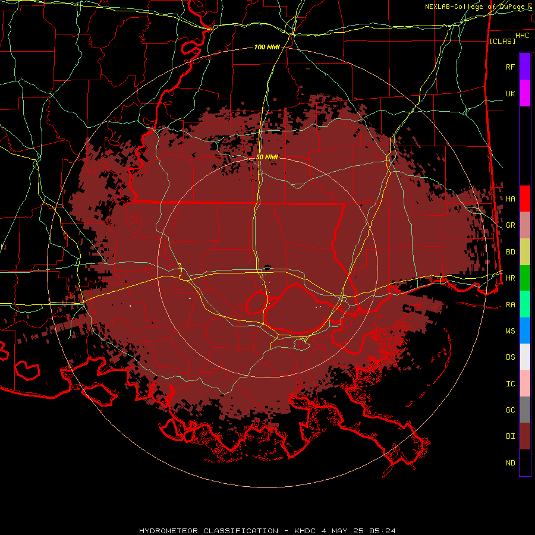The height and width of the screenshot is (535, 535).
Task: Click the WS legend label
Action: click(x=511, y=331)
